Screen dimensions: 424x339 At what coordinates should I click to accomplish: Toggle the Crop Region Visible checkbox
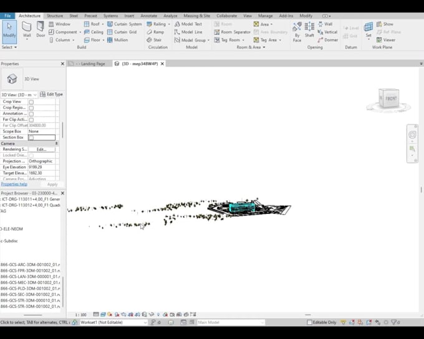tap(31, 108)
